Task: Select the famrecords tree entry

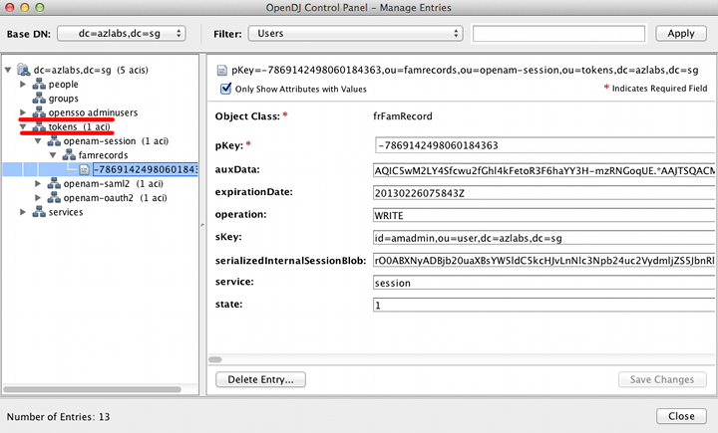Action: point(103,155)
